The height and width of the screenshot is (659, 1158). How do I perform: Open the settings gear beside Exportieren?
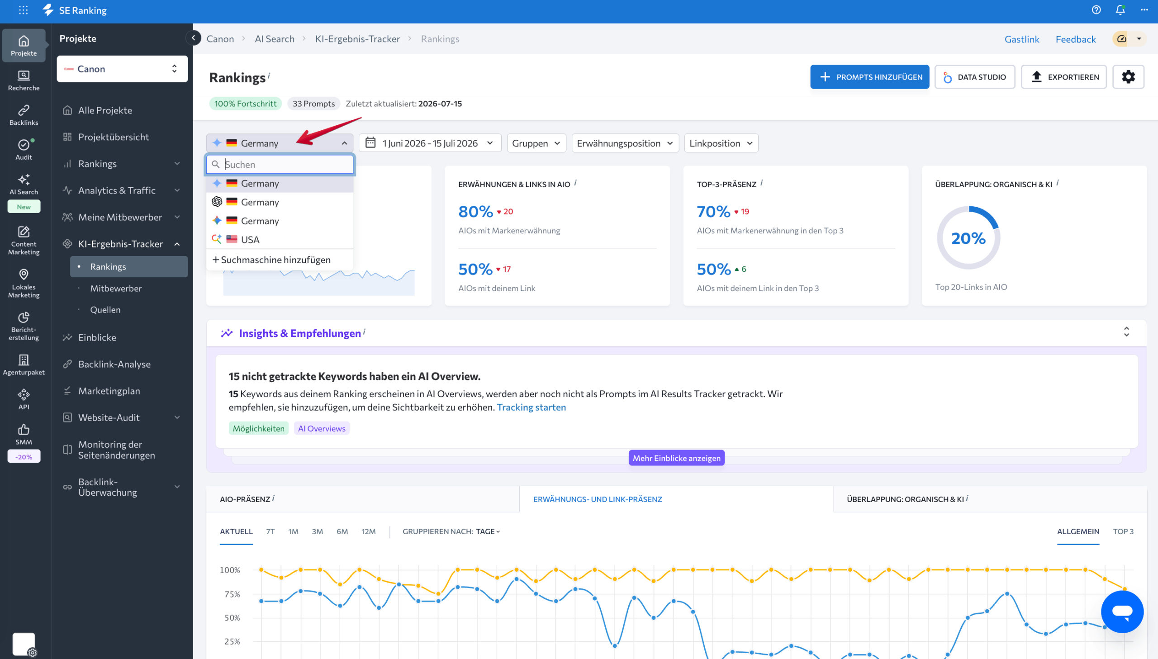(1128, 77)
